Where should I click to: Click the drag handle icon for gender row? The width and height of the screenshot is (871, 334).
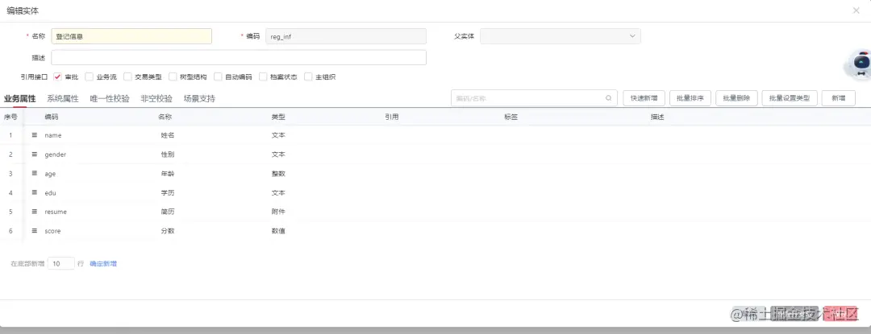pyautogui.click(x=35, y=154)
